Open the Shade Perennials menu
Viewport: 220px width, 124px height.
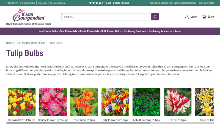click(x=89, y=31)
